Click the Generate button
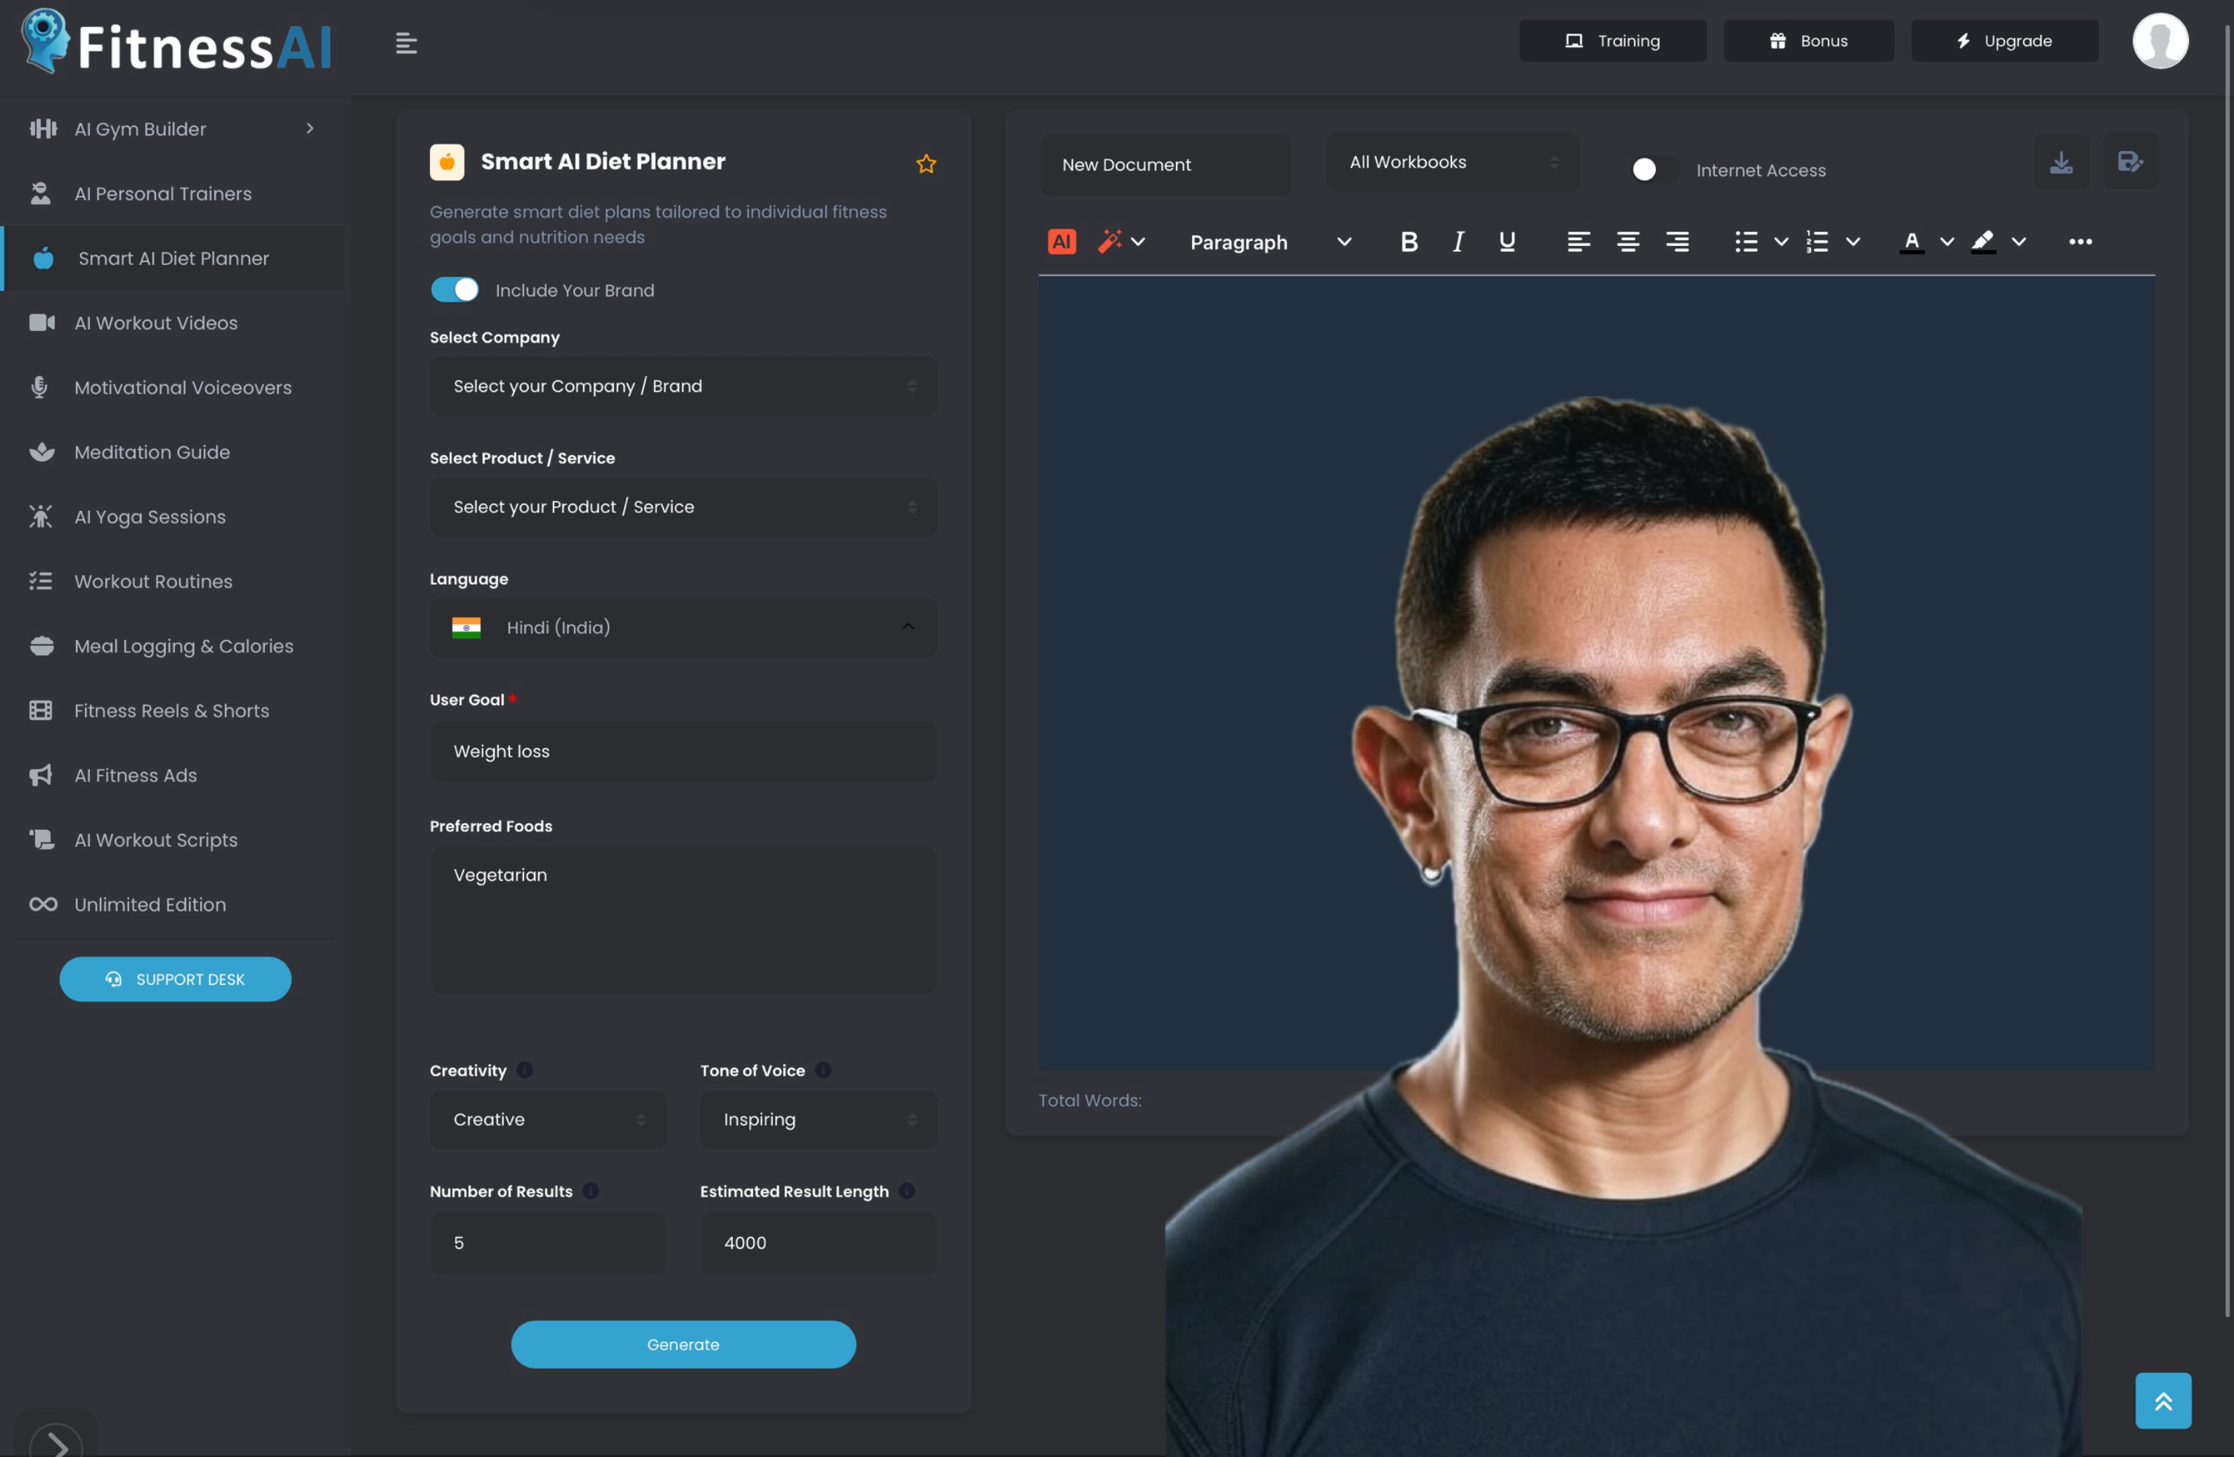 (x=682, y=1345)
